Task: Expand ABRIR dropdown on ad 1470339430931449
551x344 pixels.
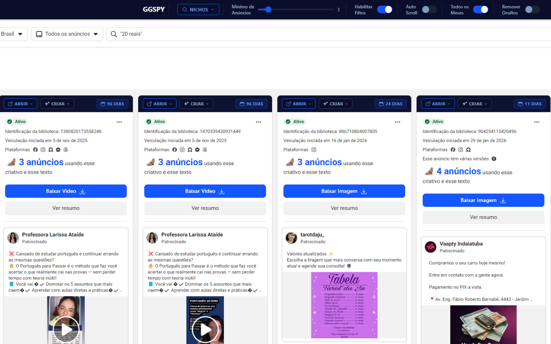Action: coord(159,104)
